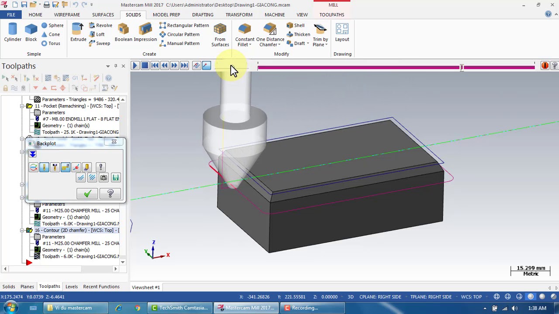Screen dimensions: 559x314
Task: Open the Draft dropdown arrow
Action: [x=308, y=44]
